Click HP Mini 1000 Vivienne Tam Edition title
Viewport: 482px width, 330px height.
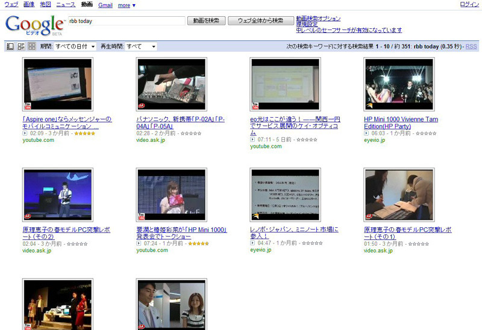click(401, 123)
